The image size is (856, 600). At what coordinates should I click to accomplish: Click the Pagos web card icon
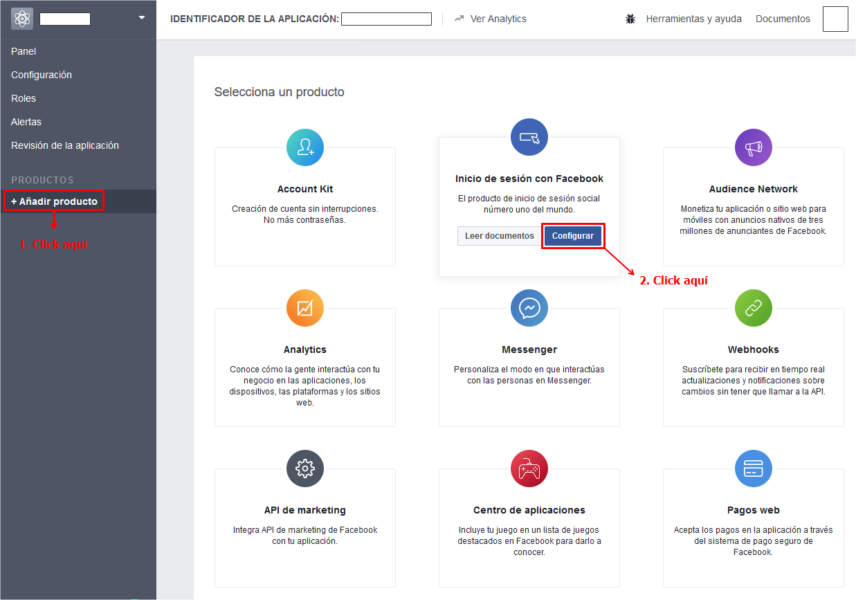point(754,469)
